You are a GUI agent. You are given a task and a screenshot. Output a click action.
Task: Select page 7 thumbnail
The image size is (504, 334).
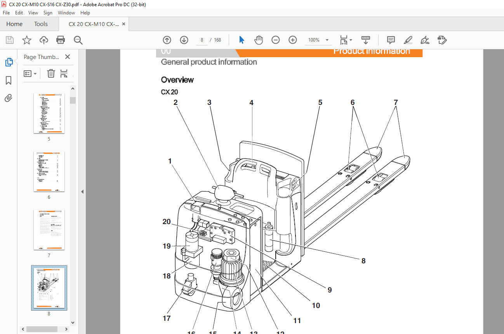tap(49, 230)
